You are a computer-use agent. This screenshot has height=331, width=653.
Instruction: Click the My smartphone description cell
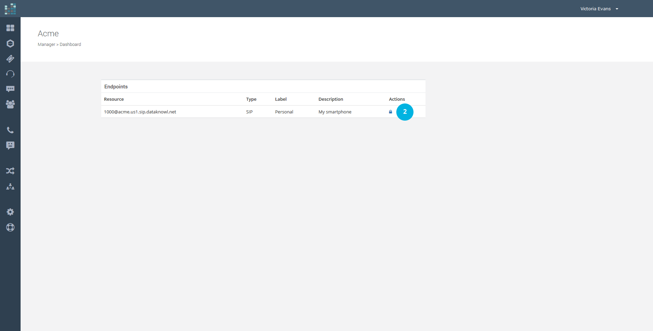[335, 112]
